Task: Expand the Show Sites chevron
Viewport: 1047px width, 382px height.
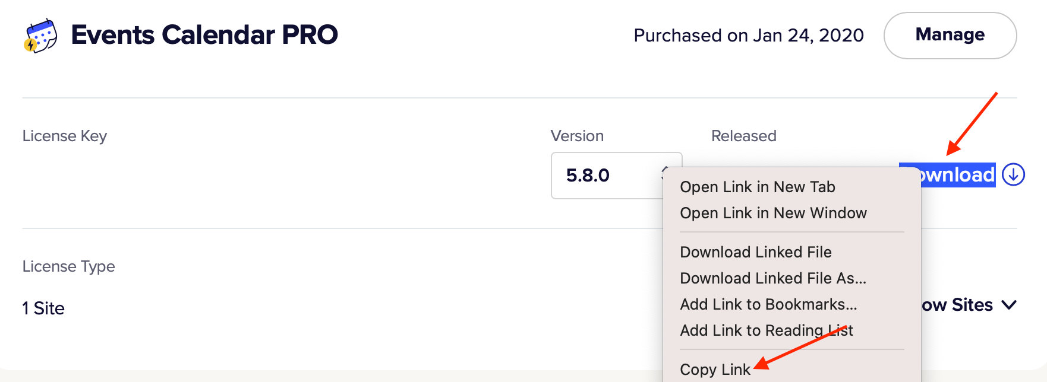Action: 1008,305
